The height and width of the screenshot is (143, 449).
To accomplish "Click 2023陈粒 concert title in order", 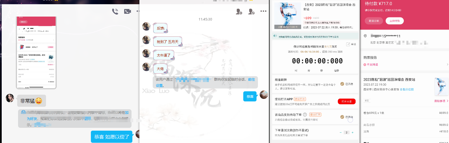I will tap(389, 80).
